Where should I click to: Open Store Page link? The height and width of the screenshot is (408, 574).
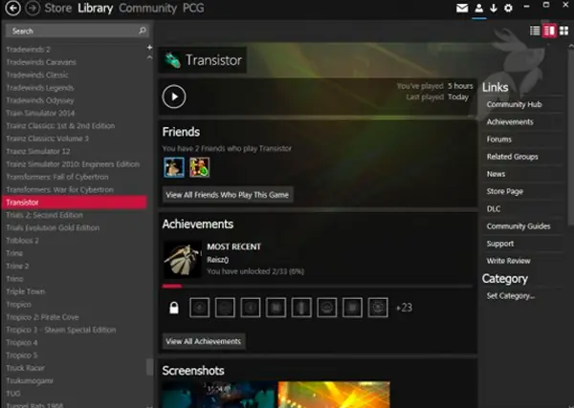[x=505, y=191]
